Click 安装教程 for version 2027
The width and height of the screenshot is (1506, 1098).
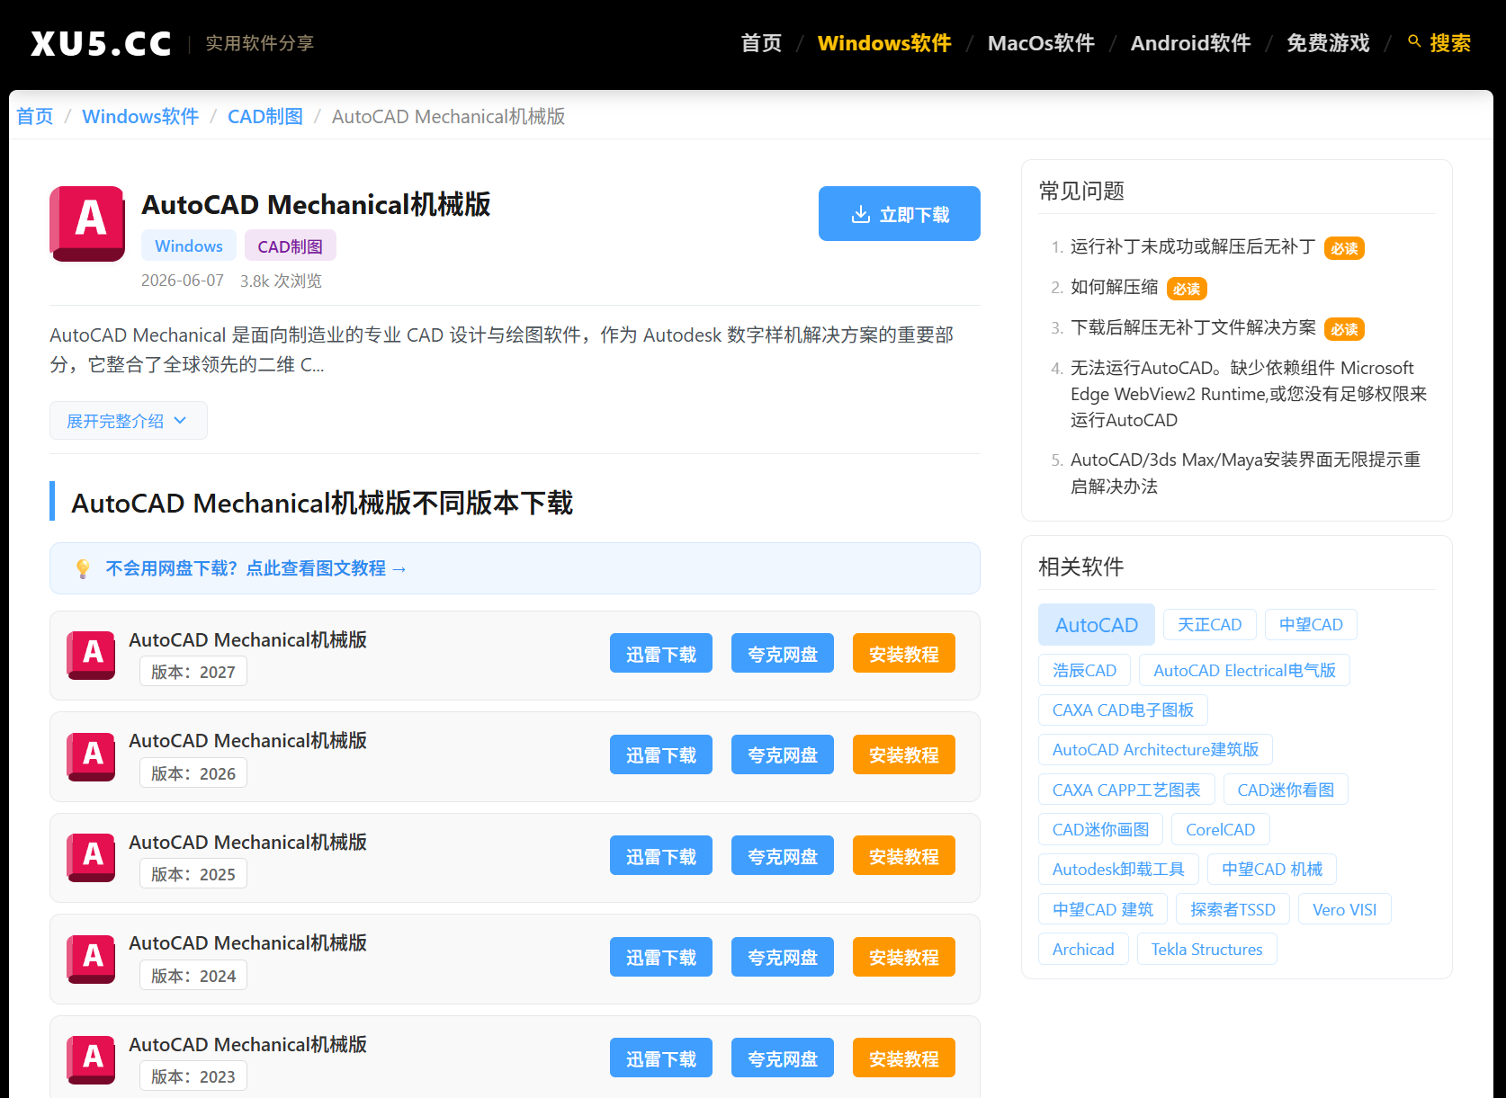pos(904,654)
